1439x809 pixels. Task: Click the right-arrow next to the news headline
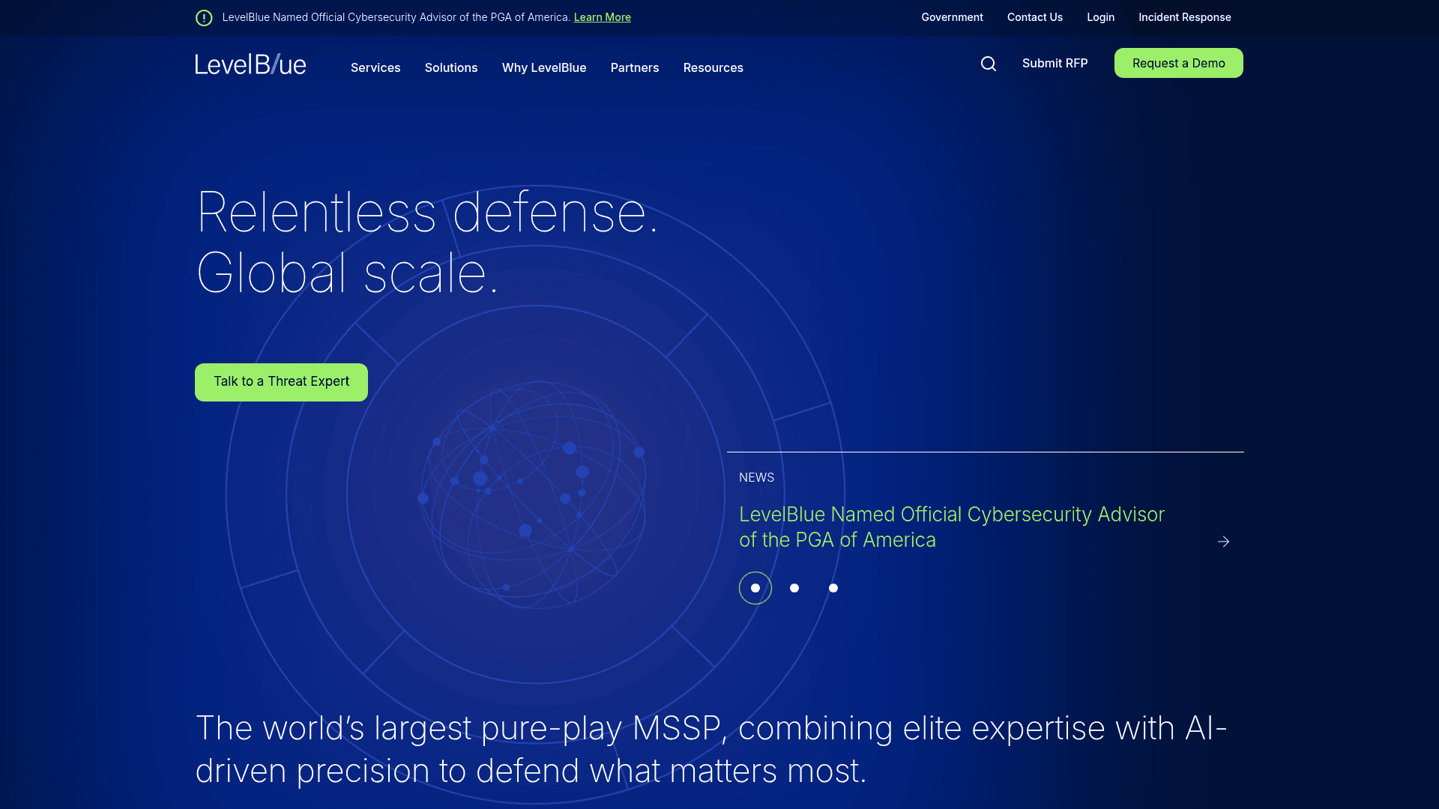pyautogui.click(x=1224, y=542)
